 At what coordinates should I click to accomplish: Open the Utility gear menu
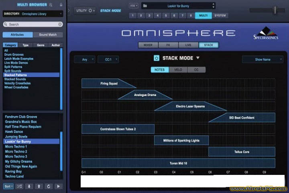[x=85, y=11]
